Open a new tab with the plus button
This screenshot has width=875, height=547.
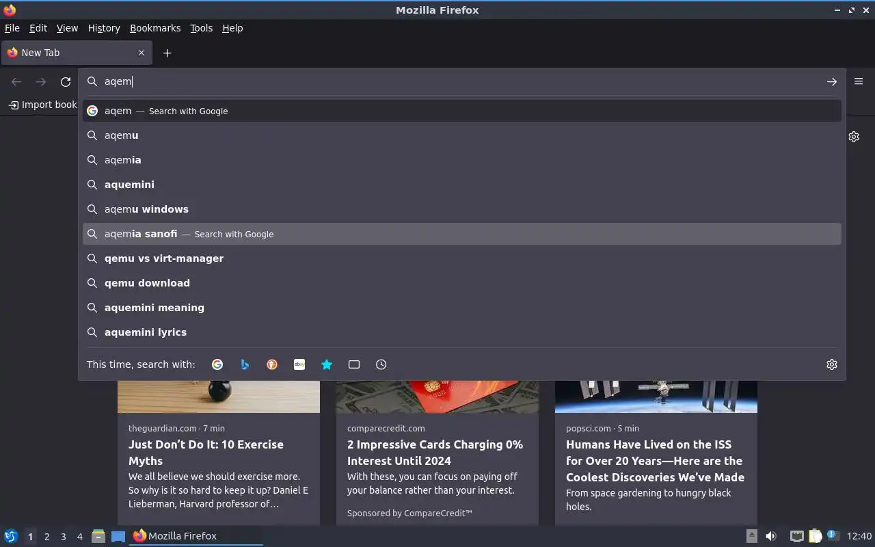point(167,53)
